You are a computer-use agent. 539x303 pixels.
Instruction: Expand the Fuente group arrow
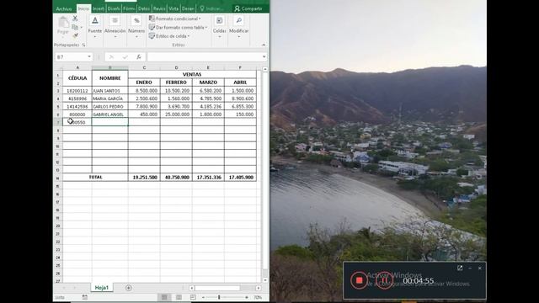[x=95, y=37]
